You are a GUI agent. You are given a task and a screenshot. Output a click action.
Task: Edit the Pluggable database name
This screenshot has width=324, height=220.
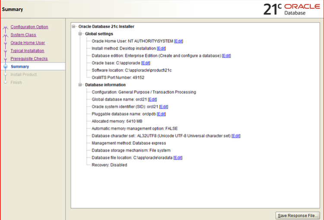(161, 114)
